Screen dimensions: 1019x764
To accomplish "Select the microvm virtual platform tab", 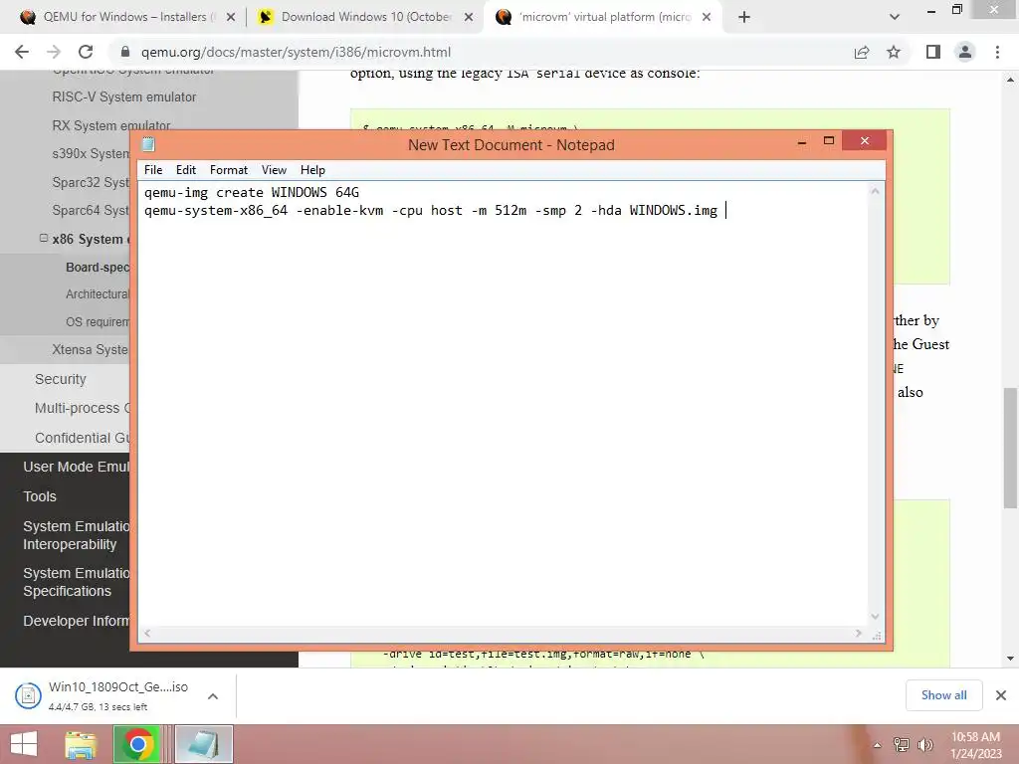I will coord(602,17).
